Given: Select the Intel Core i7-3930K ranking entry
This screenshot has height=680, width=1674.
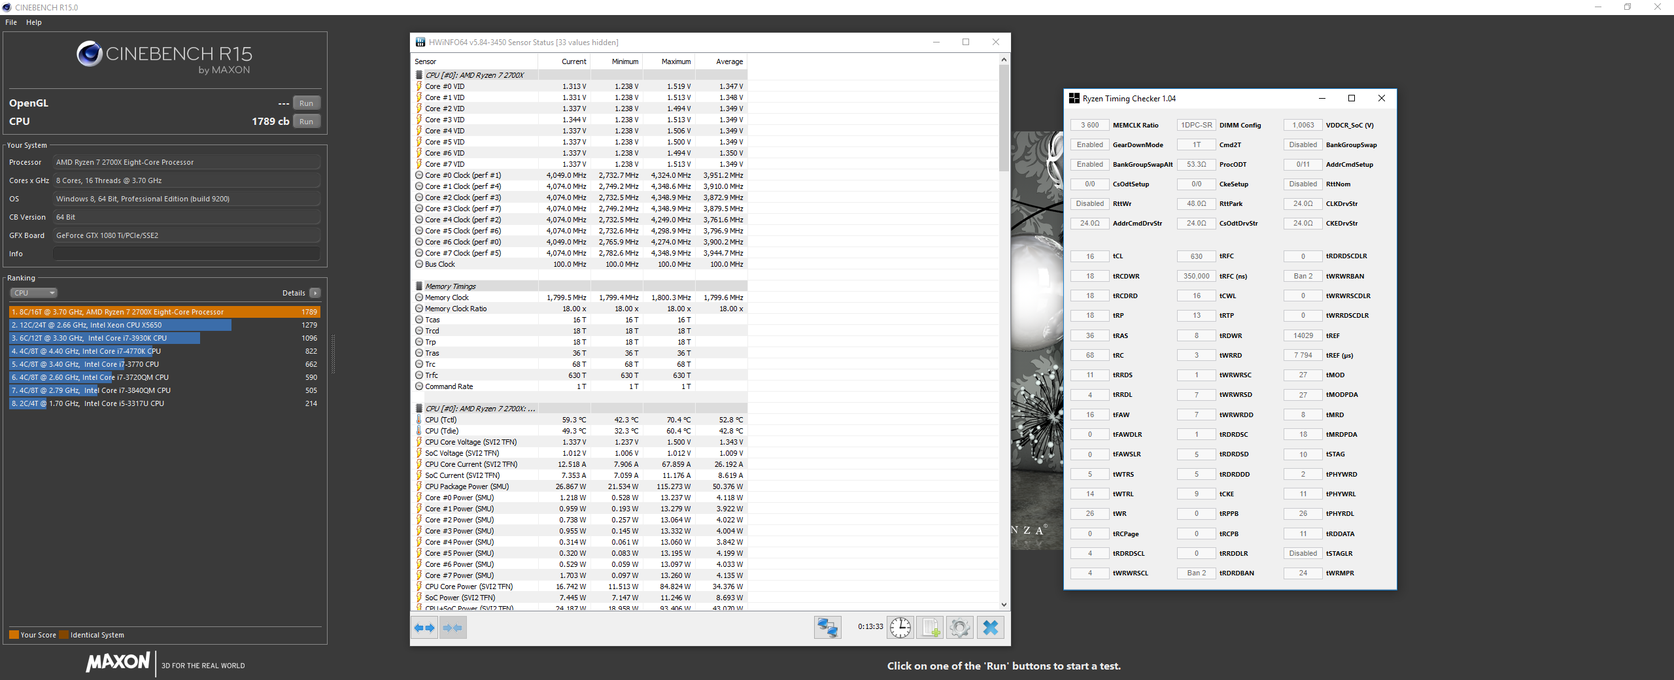Looking at the screenshot, I should tap(164, 338).
